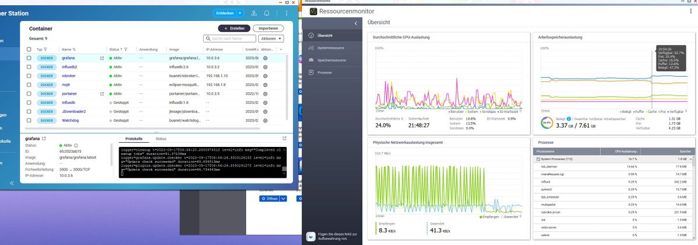The width and height of the screenshot is (698, 245).
Task: Open Systemressource in Ressourcenmonitor sidebar
Action: pyautogui.click(x=331, y=48)
